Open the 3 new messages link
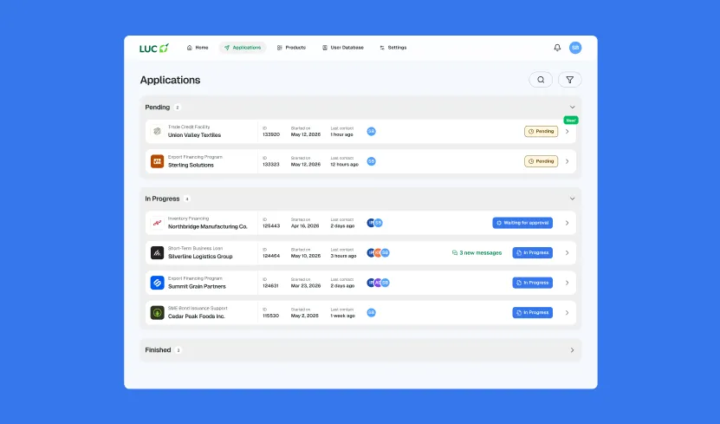 [x=477, y=252]
